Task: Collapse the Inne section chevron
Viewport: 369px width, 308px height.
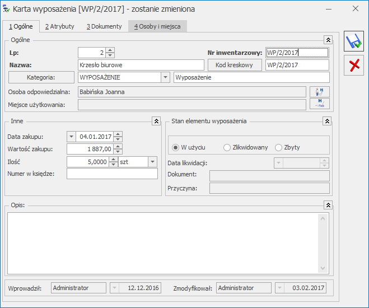Action: click(156, 121)
